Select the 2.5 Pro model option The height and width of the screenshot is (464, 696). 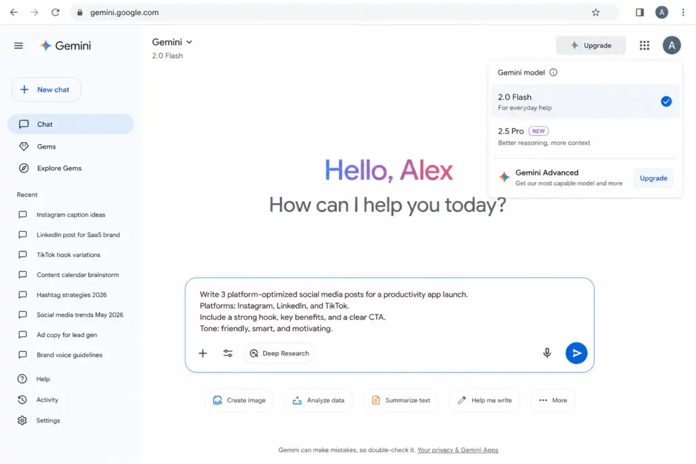(585, 137)
